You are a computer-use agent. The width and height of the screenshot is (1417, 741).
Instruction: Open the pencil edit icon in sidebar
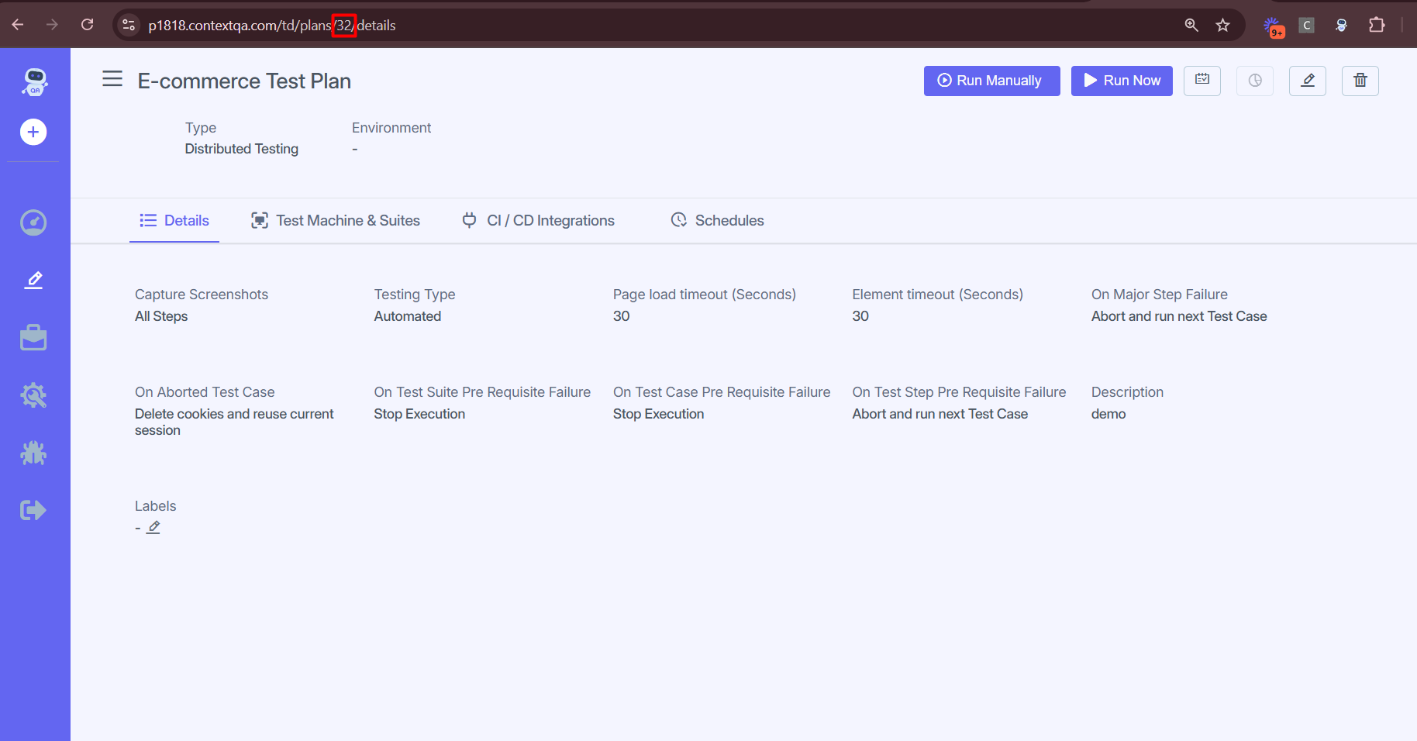(x=33, y=280)
